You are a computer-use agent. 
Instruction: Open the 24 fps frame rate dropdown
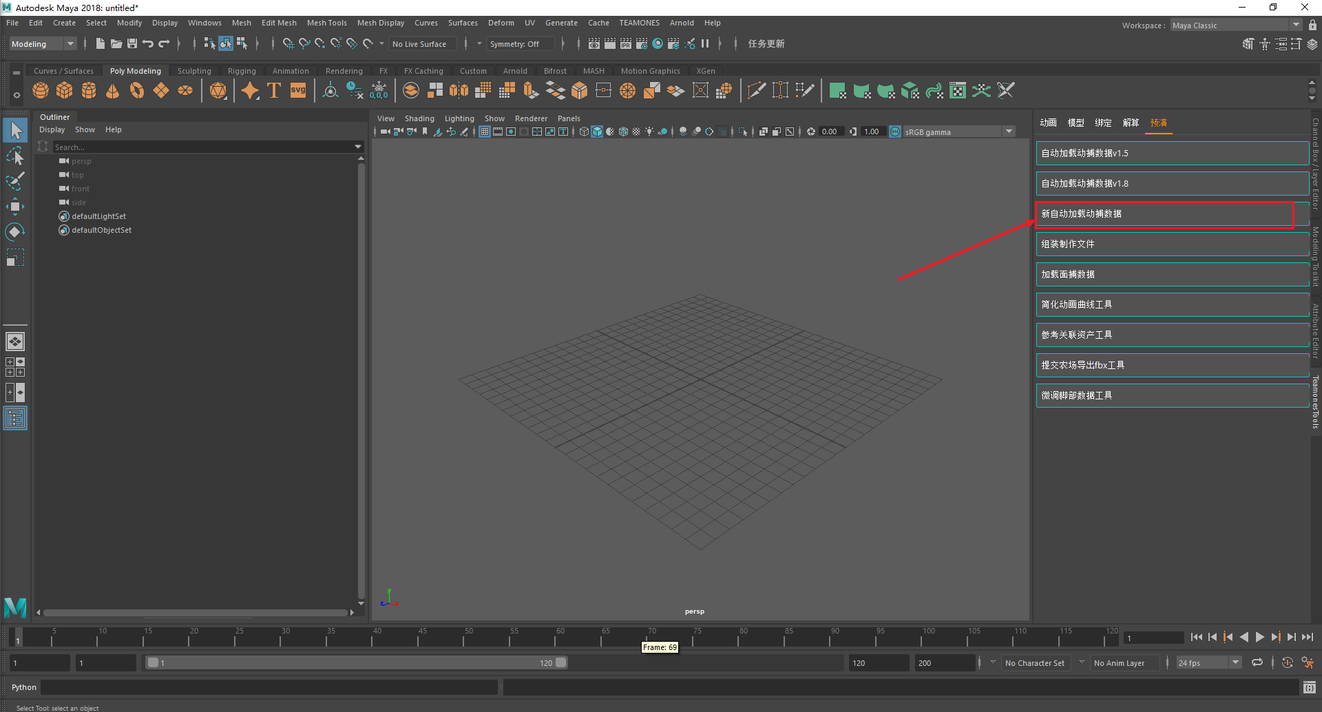pos(1235,662)
